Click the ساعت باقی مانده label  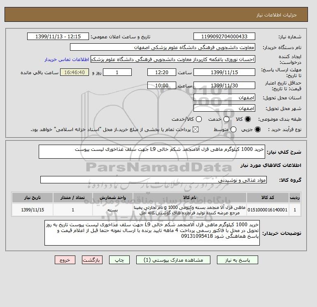pos(40,73)
